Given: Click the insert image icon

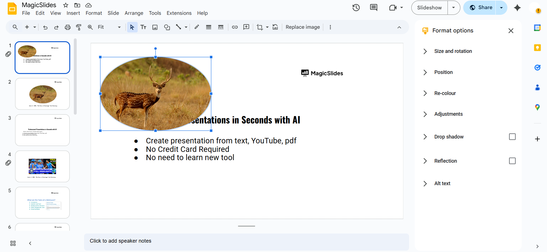Looking at the screenshot, I should (155, 27).
